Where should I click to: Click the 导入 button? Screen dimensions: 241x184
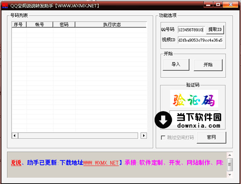tap(176, 64)
